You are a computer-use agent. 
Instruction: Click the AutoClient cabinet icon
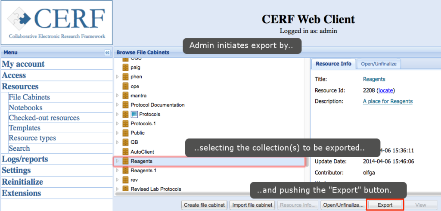(125, 152)
